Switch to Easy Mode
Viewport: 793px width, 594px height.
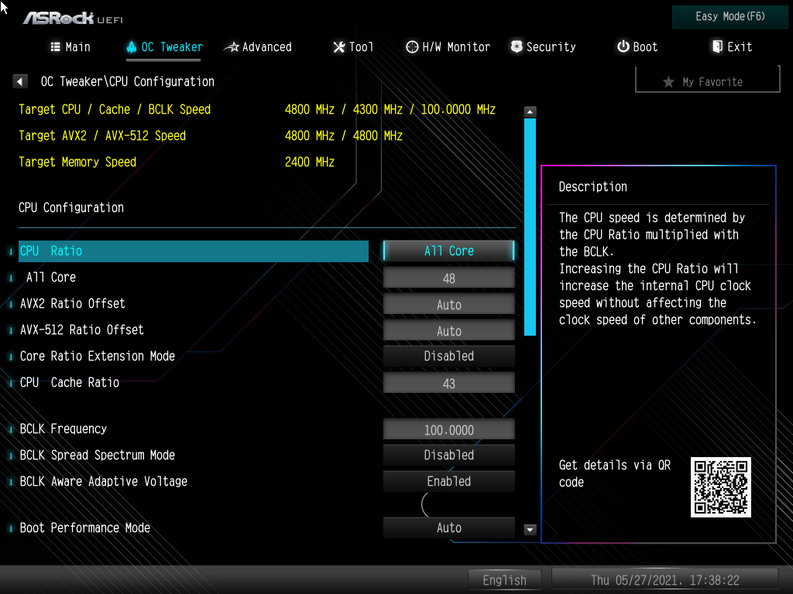(729, 16)
